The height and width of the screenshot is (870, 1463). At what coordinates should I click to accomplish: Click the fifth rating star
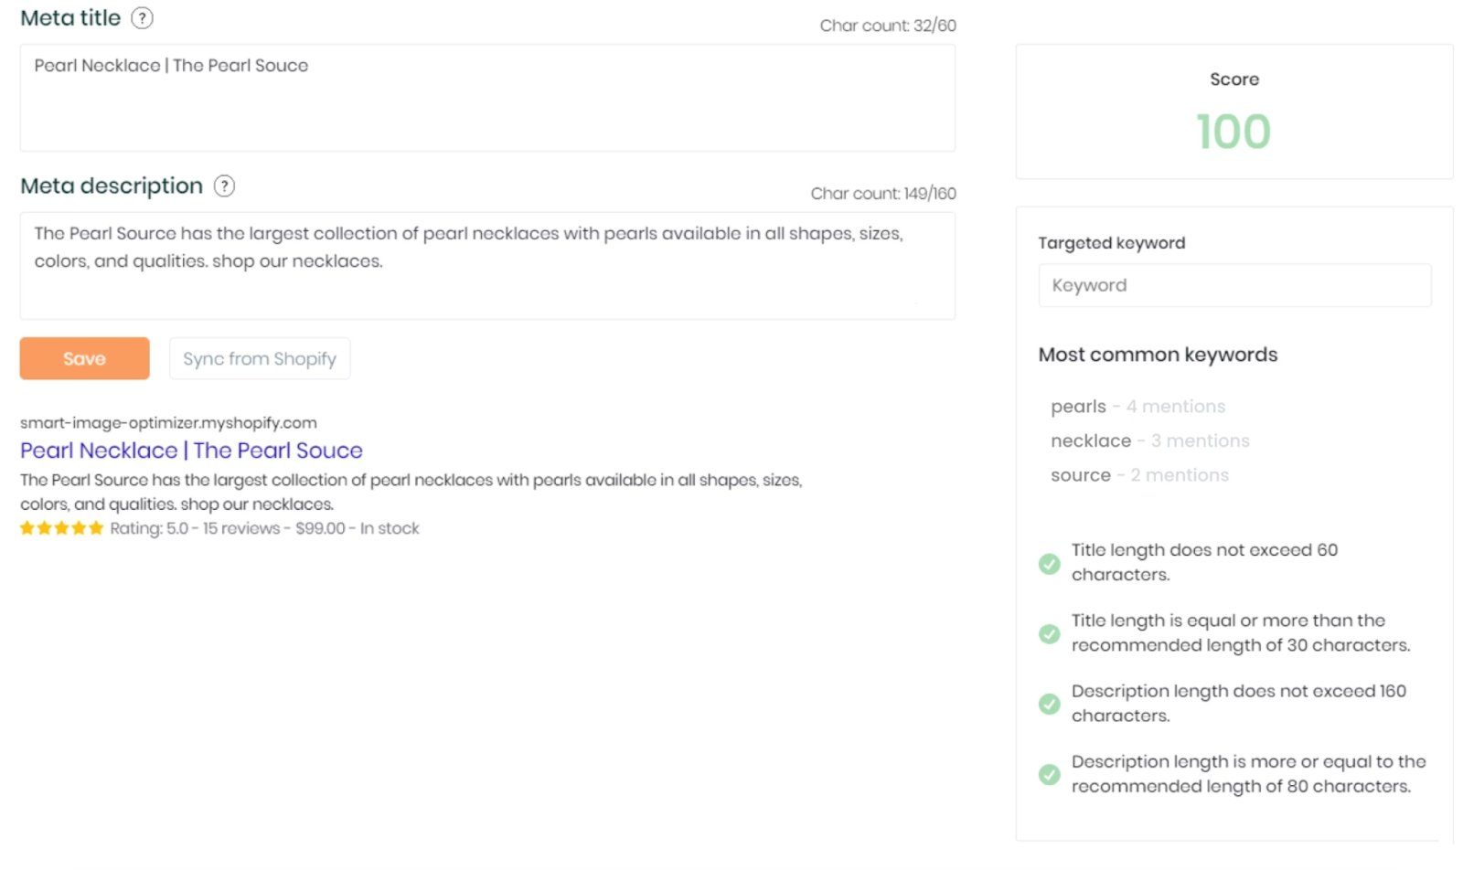coord(96,527)
